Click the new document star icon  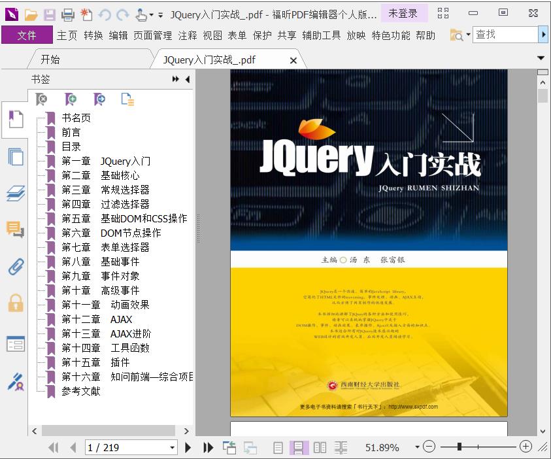pyautogui.click(x=86, y=15)
